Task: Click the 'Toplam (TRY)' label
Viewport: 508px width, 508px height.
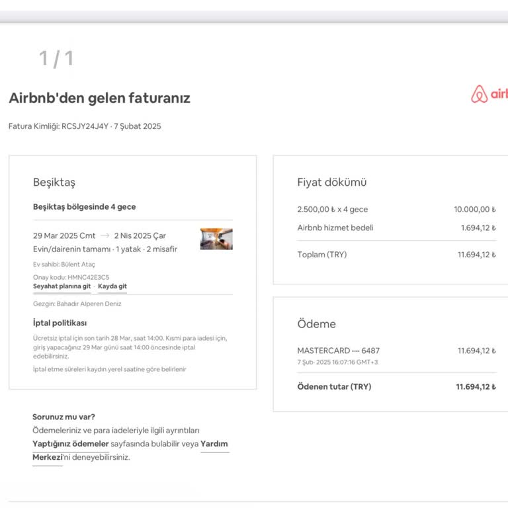Action: (321, 255)
